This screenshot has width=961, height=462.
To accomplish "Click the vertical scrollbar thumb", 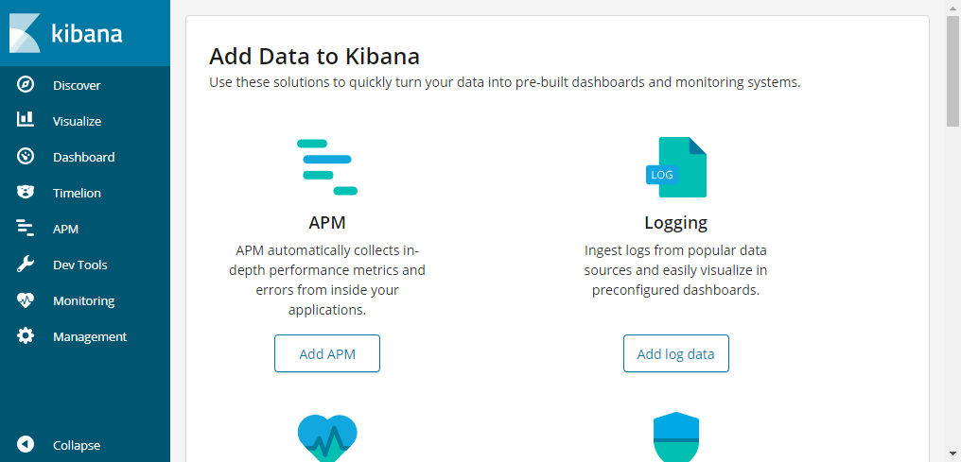I will 953,70.
